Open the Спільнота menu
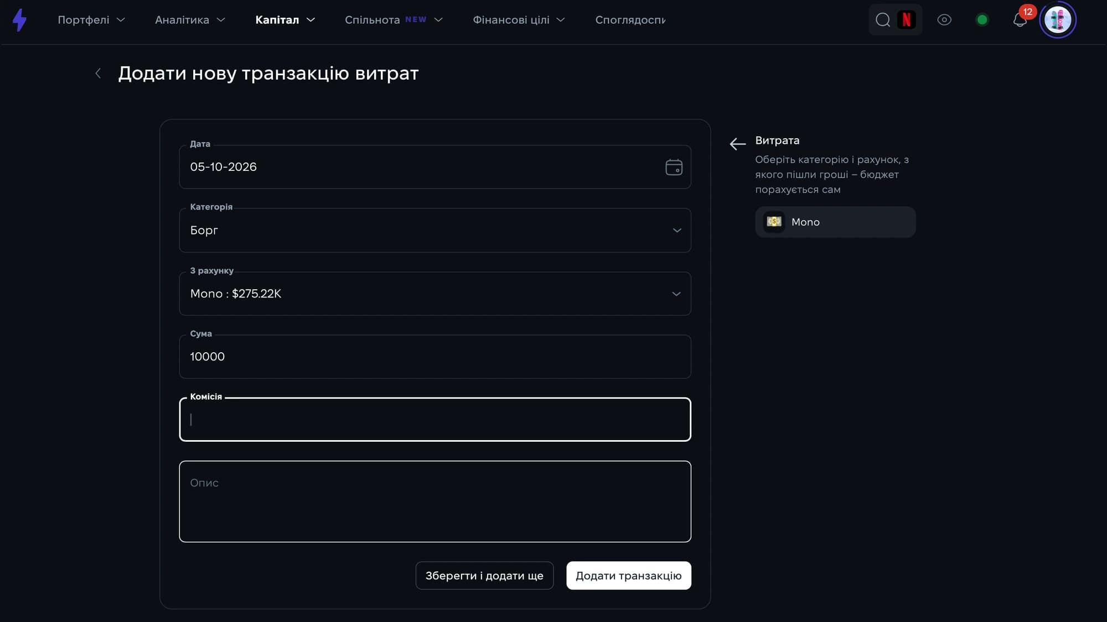 click(394, 20)
